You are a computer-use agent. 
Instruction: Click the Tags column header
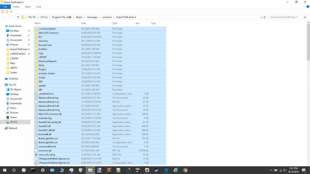pos(158,23)
